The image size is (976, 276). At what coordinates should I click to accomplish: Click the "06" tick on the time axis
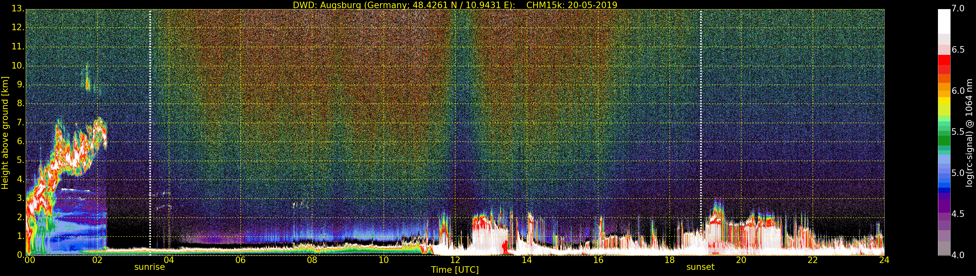coord(240,260)
